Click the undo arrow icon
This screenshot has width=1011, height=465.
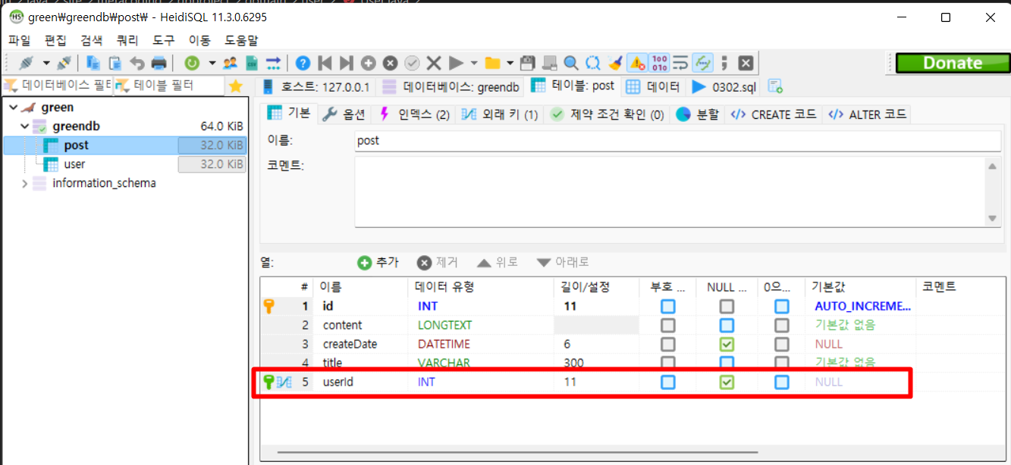coord(137,63)
